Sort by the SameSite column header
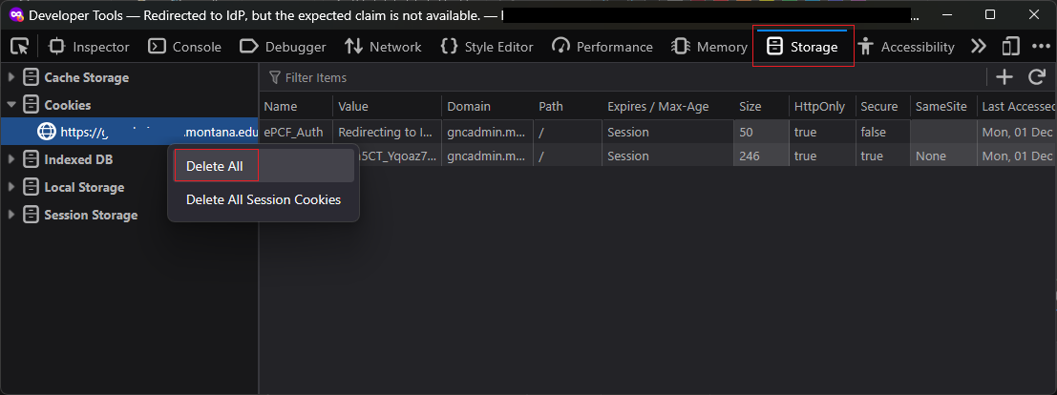The width and height of the screenshot is (1057, 395). [943, 107]
